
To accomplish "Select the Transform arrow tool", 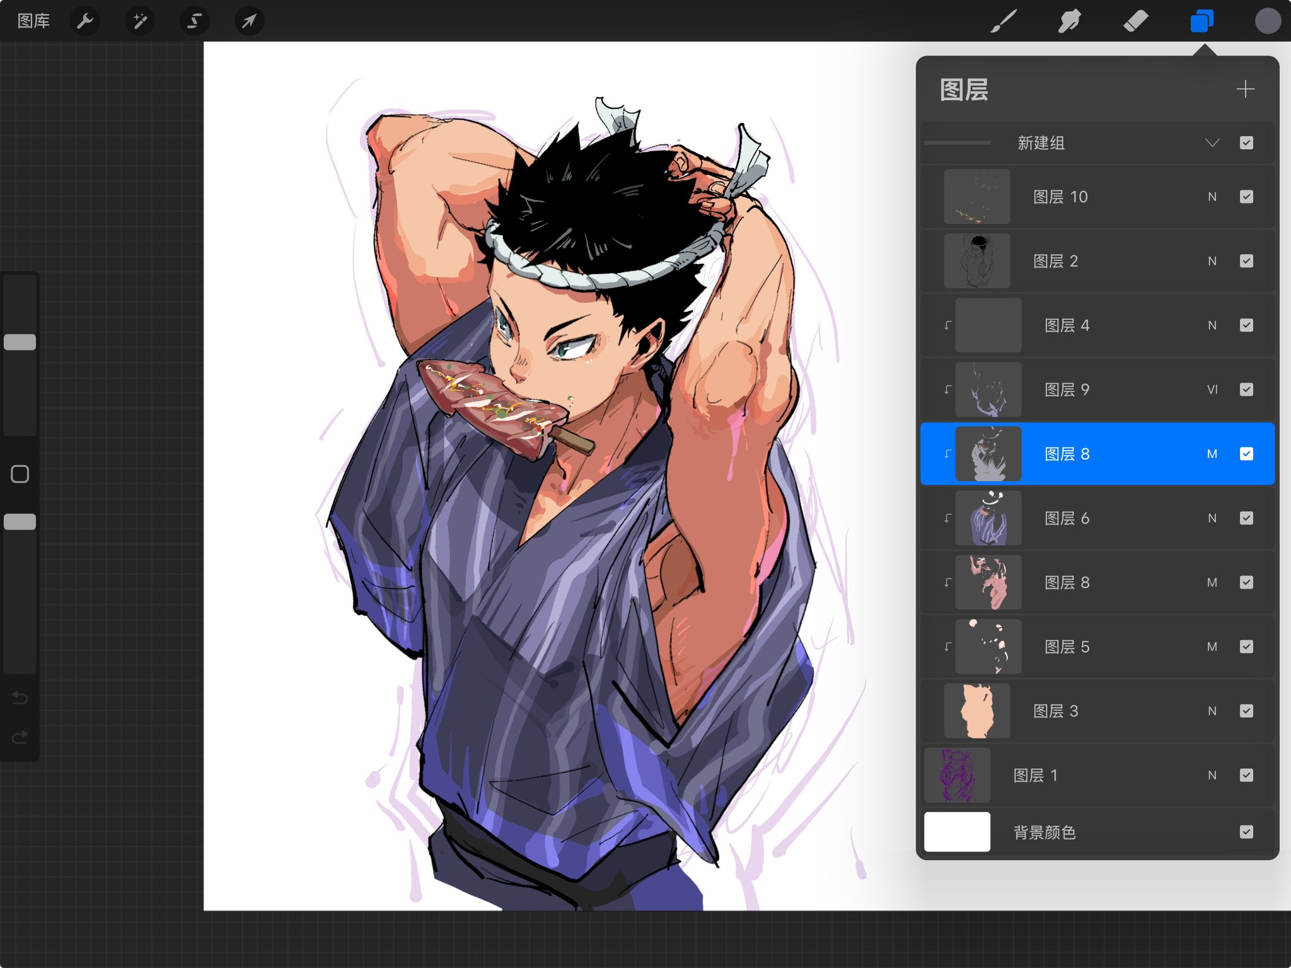I will point(250,21).
